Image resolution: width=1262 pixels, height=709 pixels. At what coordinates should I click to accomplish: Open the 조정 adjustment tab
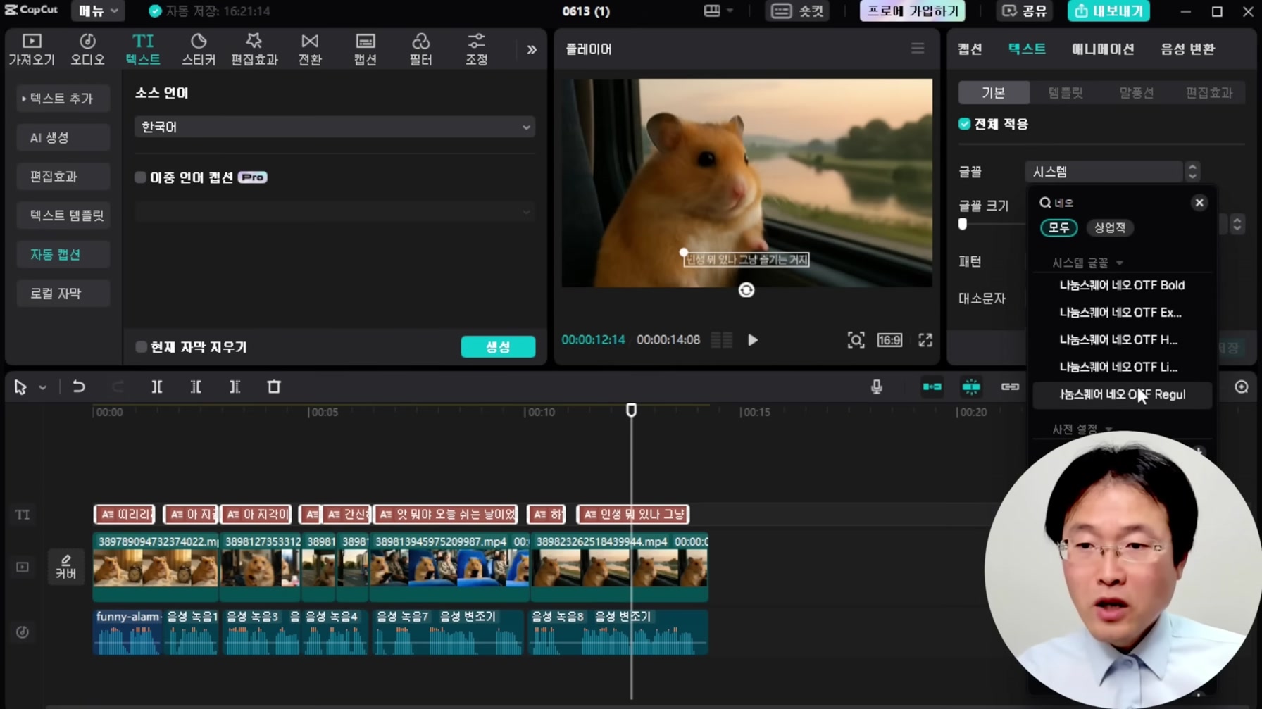(476, 49)
